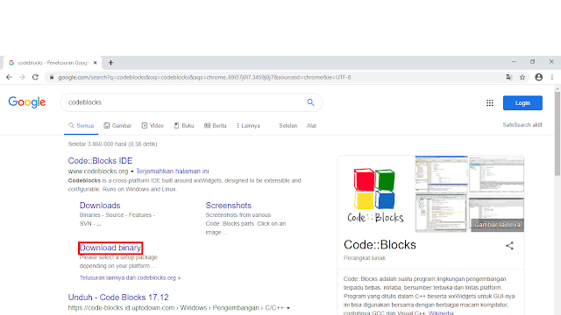Click the magnifier search icon in search box
The width and height of the screenshot is (561, 315).
click(x=310, y=102)
